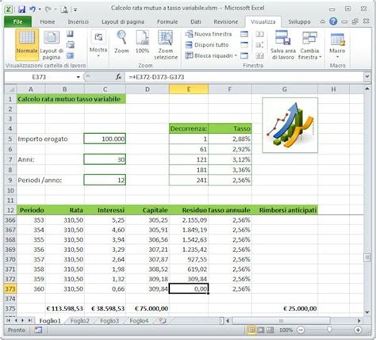Image resolution: width=376 pixels, height=340 pixels.
Task: Open the Macro dropdown button
Action: point(337,45)
